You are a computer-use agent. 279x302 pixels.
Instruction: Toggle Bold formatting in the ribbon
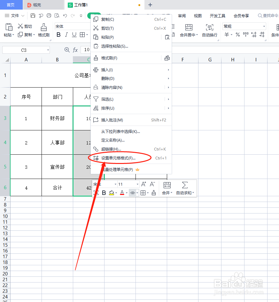pyautogui.click(x=58, y=35)
